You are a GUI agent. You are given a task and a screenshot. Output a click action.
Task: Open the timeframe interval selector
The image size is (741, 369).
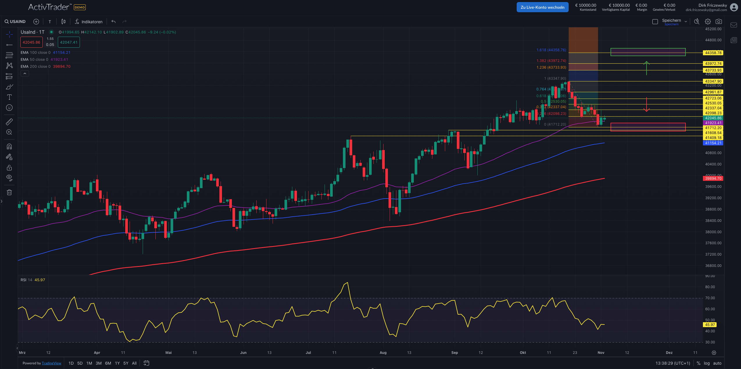click(50, 22)
